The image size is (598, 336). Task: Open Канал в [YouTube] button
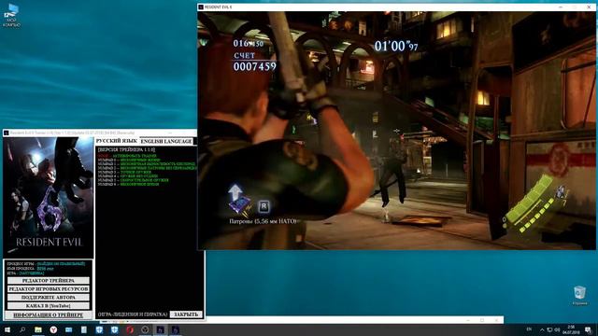click(x=49, y=305)
